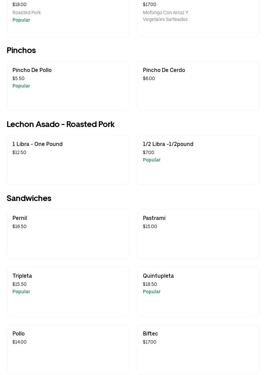The image size is (271, 375).
Task: Open the Mofongo Con Arroz Y Vegetales item
Action: pos(198,17)
